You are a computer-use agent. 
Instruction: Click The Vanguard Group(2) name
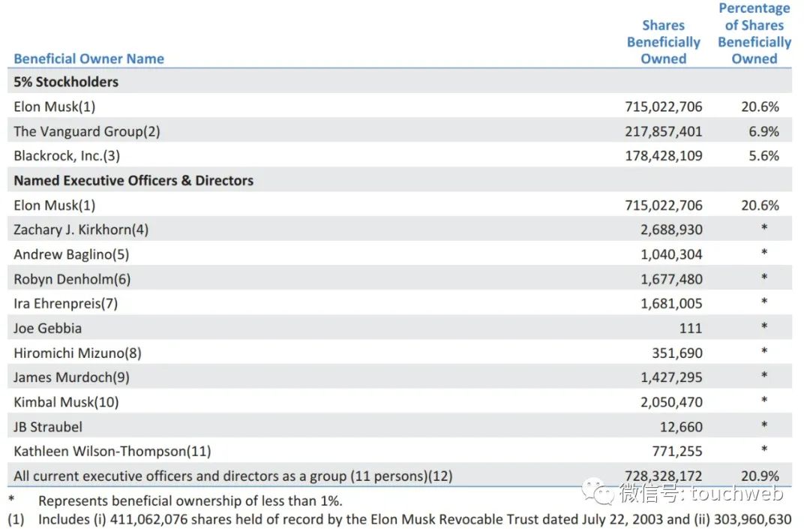point(87,131)
